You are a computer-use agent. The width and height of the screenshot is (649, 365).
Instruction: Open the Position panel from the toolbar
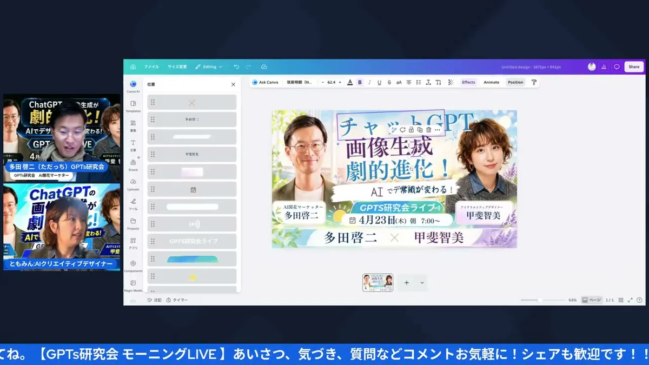click(515, 82)
